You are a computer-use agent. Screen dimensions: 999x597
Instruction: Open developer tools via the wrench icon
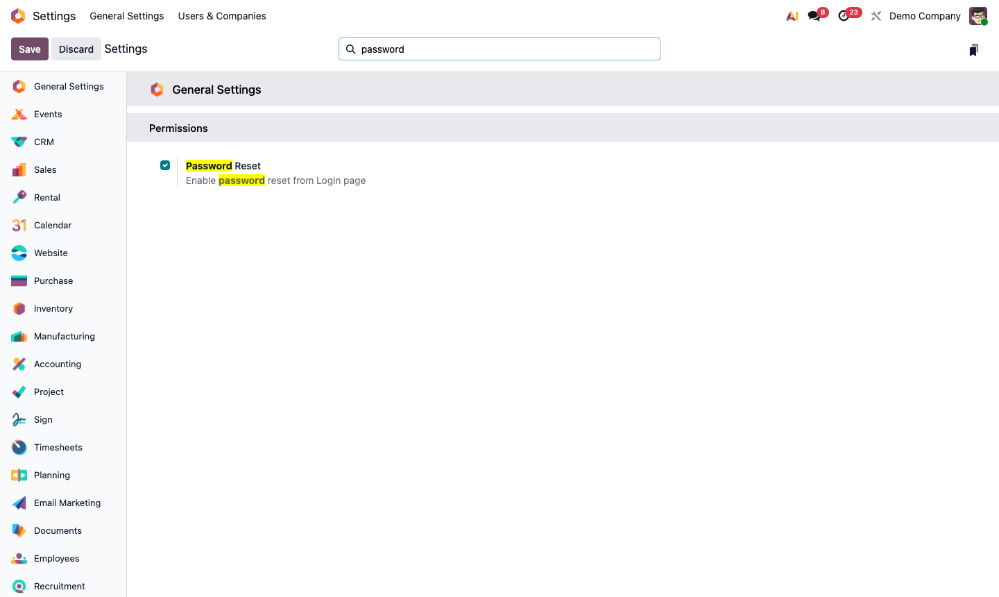(x=876, y=15)
